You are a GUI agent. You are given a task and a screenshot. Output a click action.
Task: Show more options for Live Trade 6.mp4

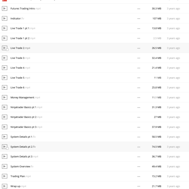coord(139,88)
